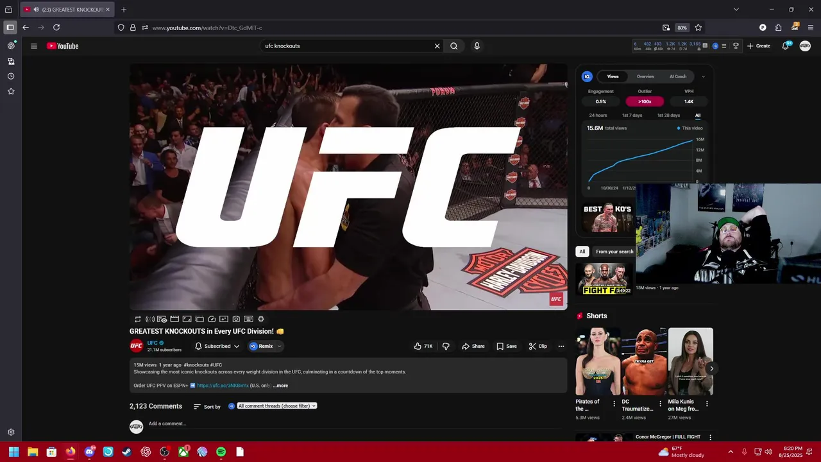Open more actions menu beside Clip
This screenshot has height=462, width=821.
561,346
